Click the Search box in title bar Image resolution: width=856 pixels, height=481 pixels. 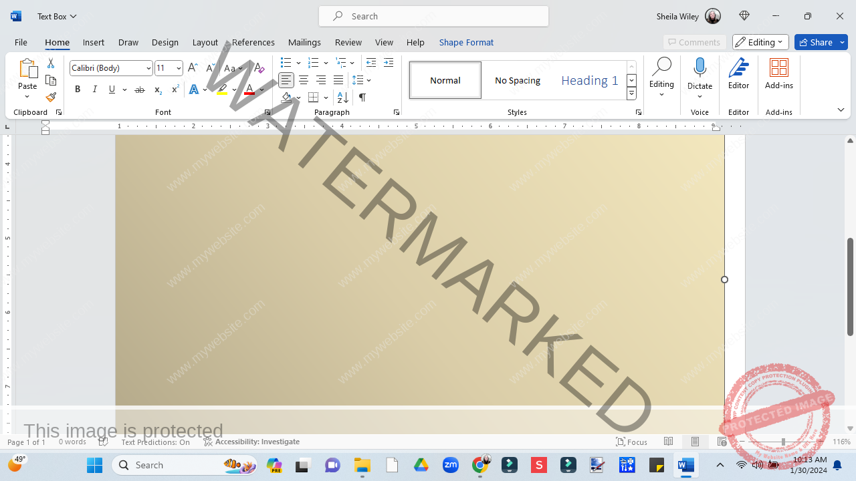(x=433, y=16)
